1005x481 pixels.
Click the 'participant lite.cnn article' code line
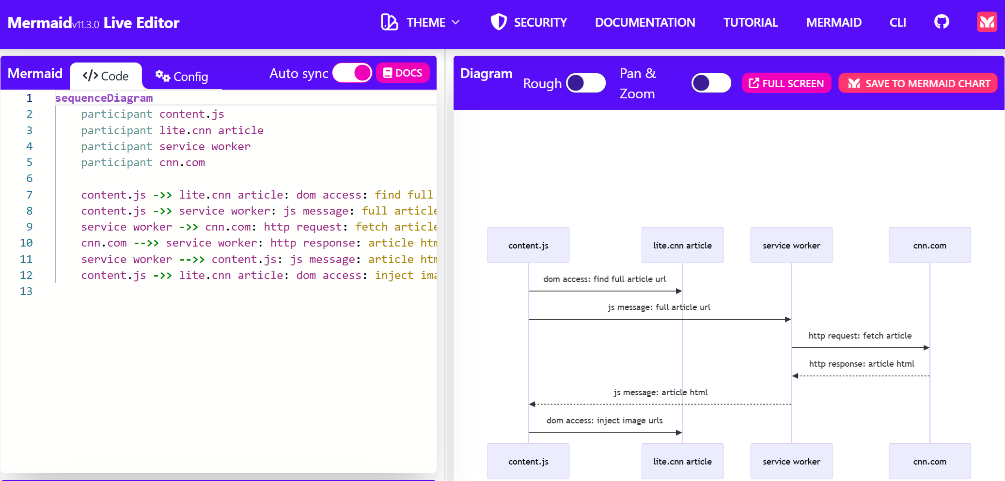coord(173,130)
